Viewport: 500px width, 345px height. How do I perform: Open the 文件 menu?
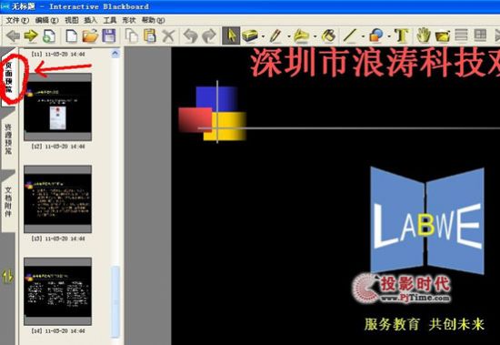click(17, 20)
